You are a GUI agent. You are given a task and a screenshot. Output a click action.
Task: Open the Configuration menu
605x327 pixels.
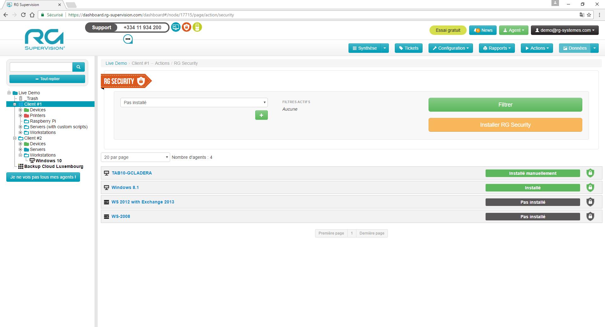pos(451,48)
